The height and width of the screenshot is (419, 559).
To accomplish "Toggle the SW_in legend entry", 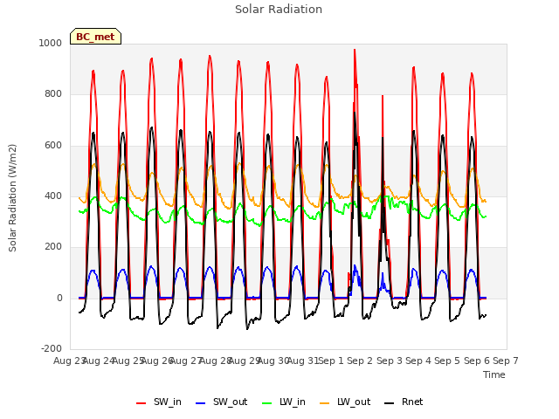I will pos(159,402).
